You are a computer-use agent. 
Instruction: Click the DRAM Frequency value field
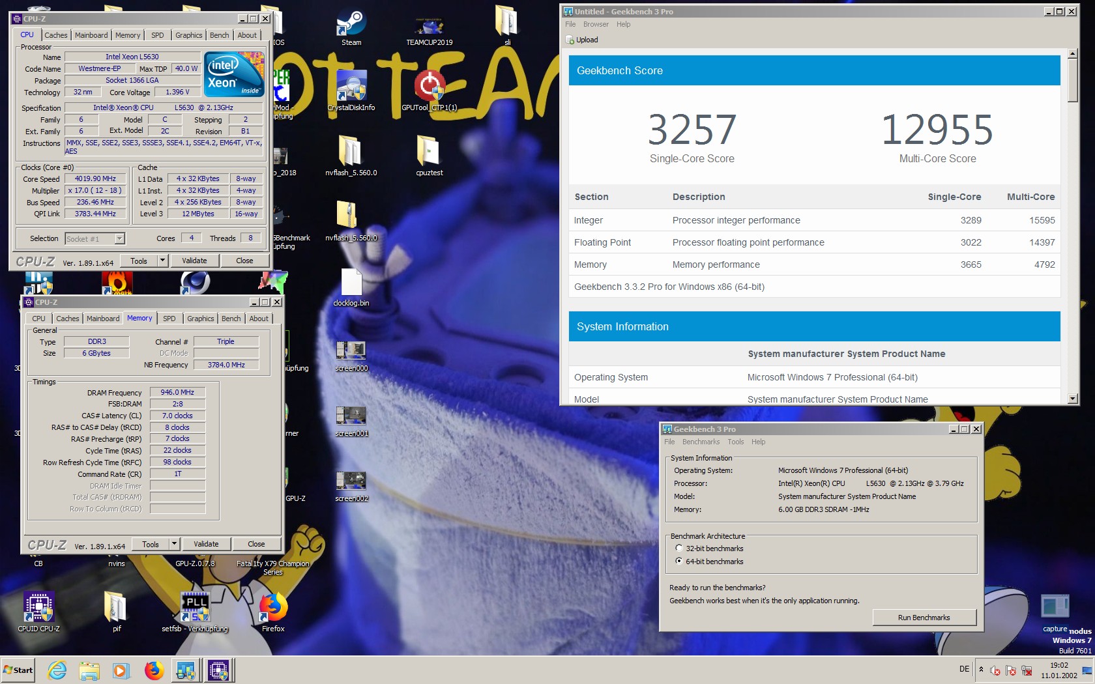click(177, 392)
